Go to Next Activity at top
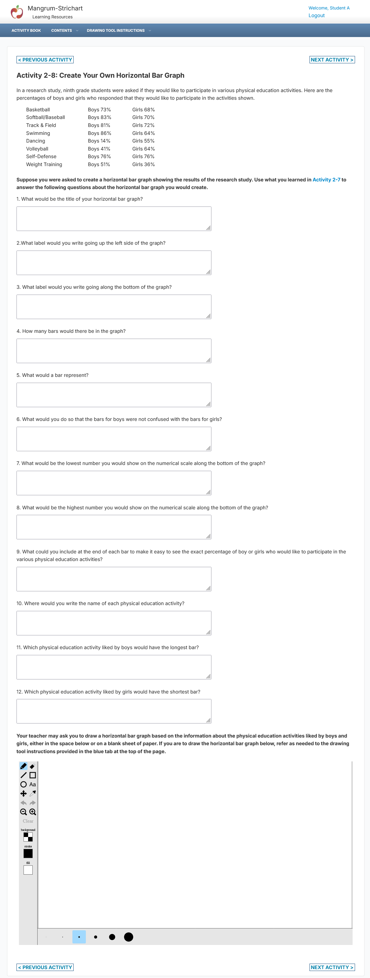Image resolution: width=370 pixels, height=978 pixels. tap(332, 60)
